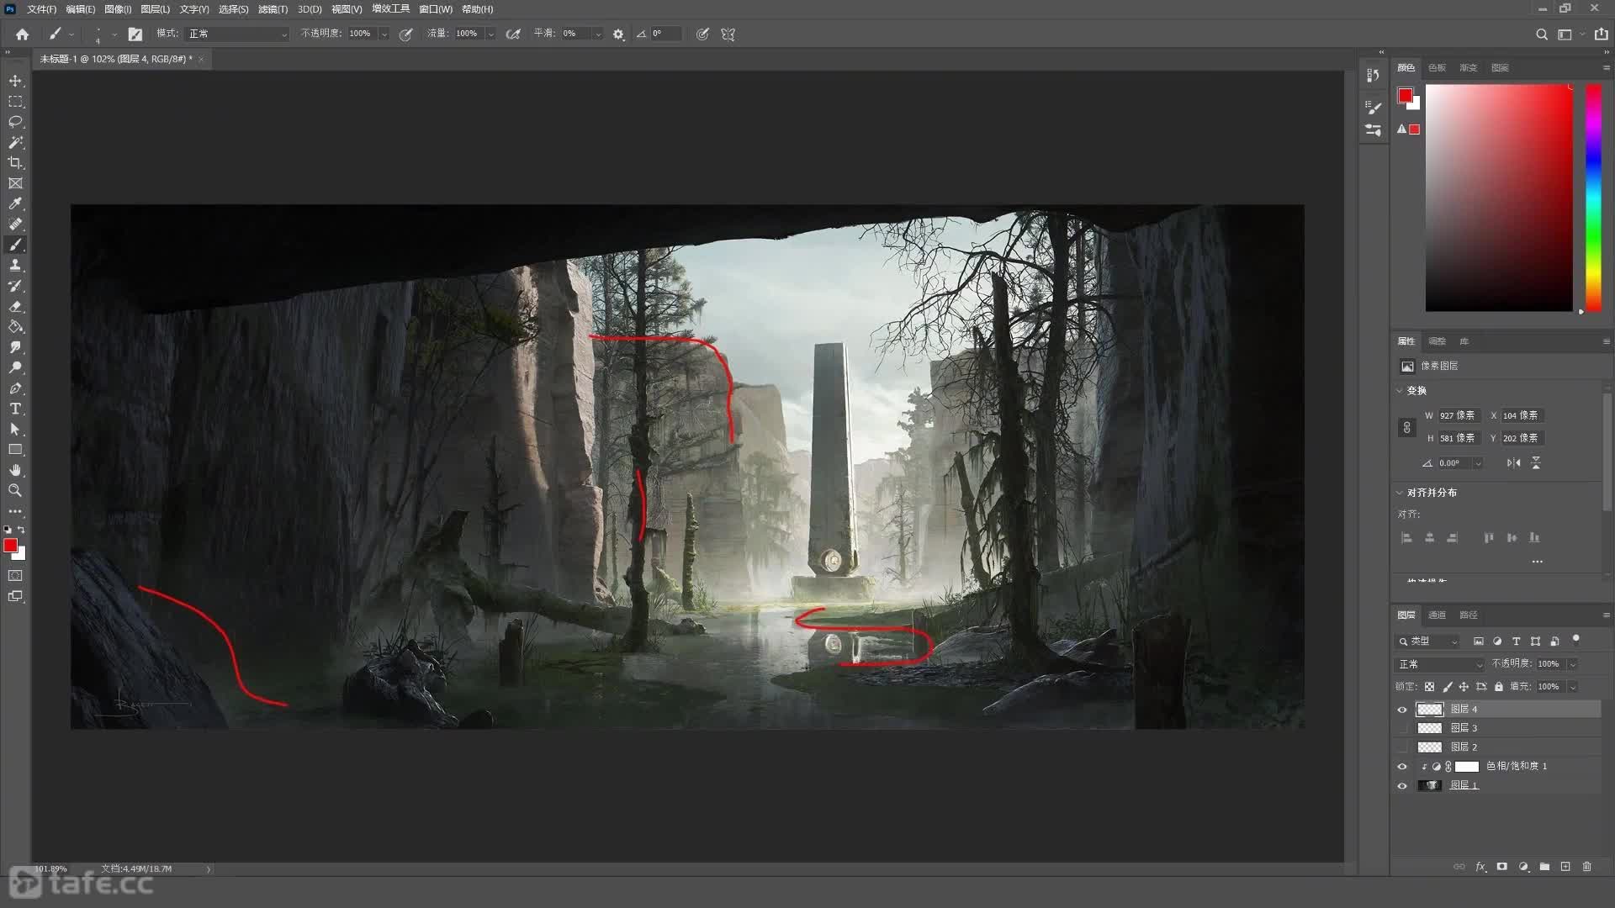
Task: Toggle visibility of 色相/饱和度 1 layer
Action: (x=1402, y=767)
